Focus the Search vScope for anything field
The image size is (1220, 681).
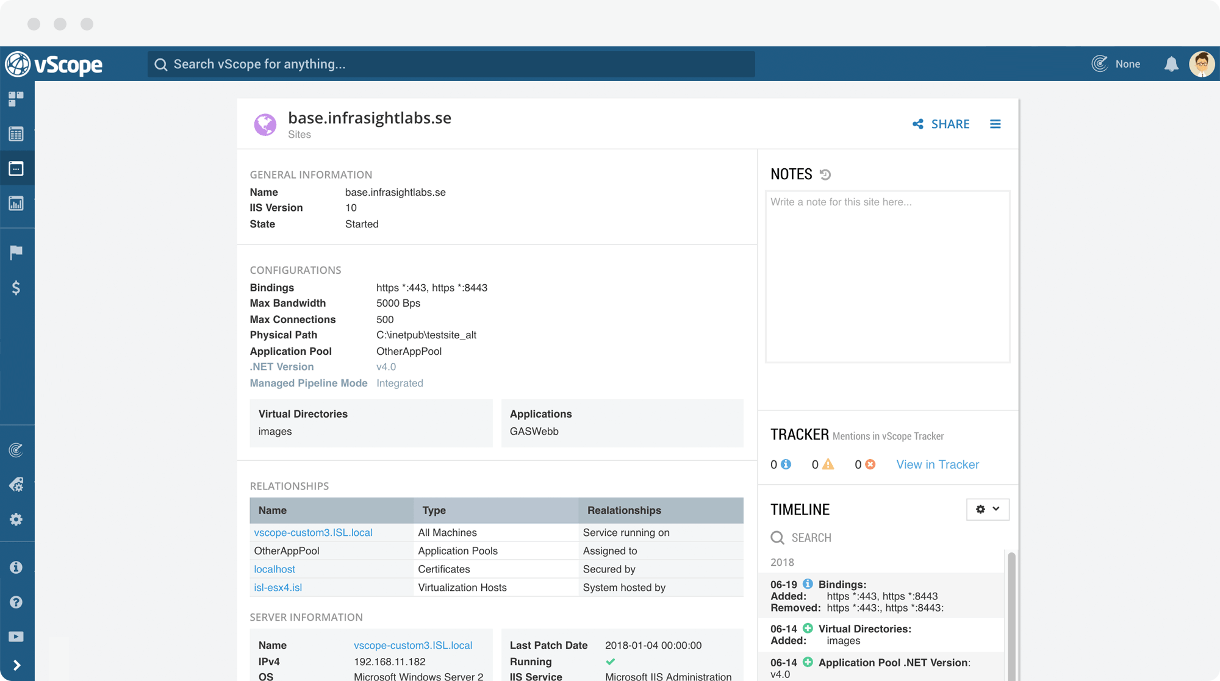tap(451, 64)
